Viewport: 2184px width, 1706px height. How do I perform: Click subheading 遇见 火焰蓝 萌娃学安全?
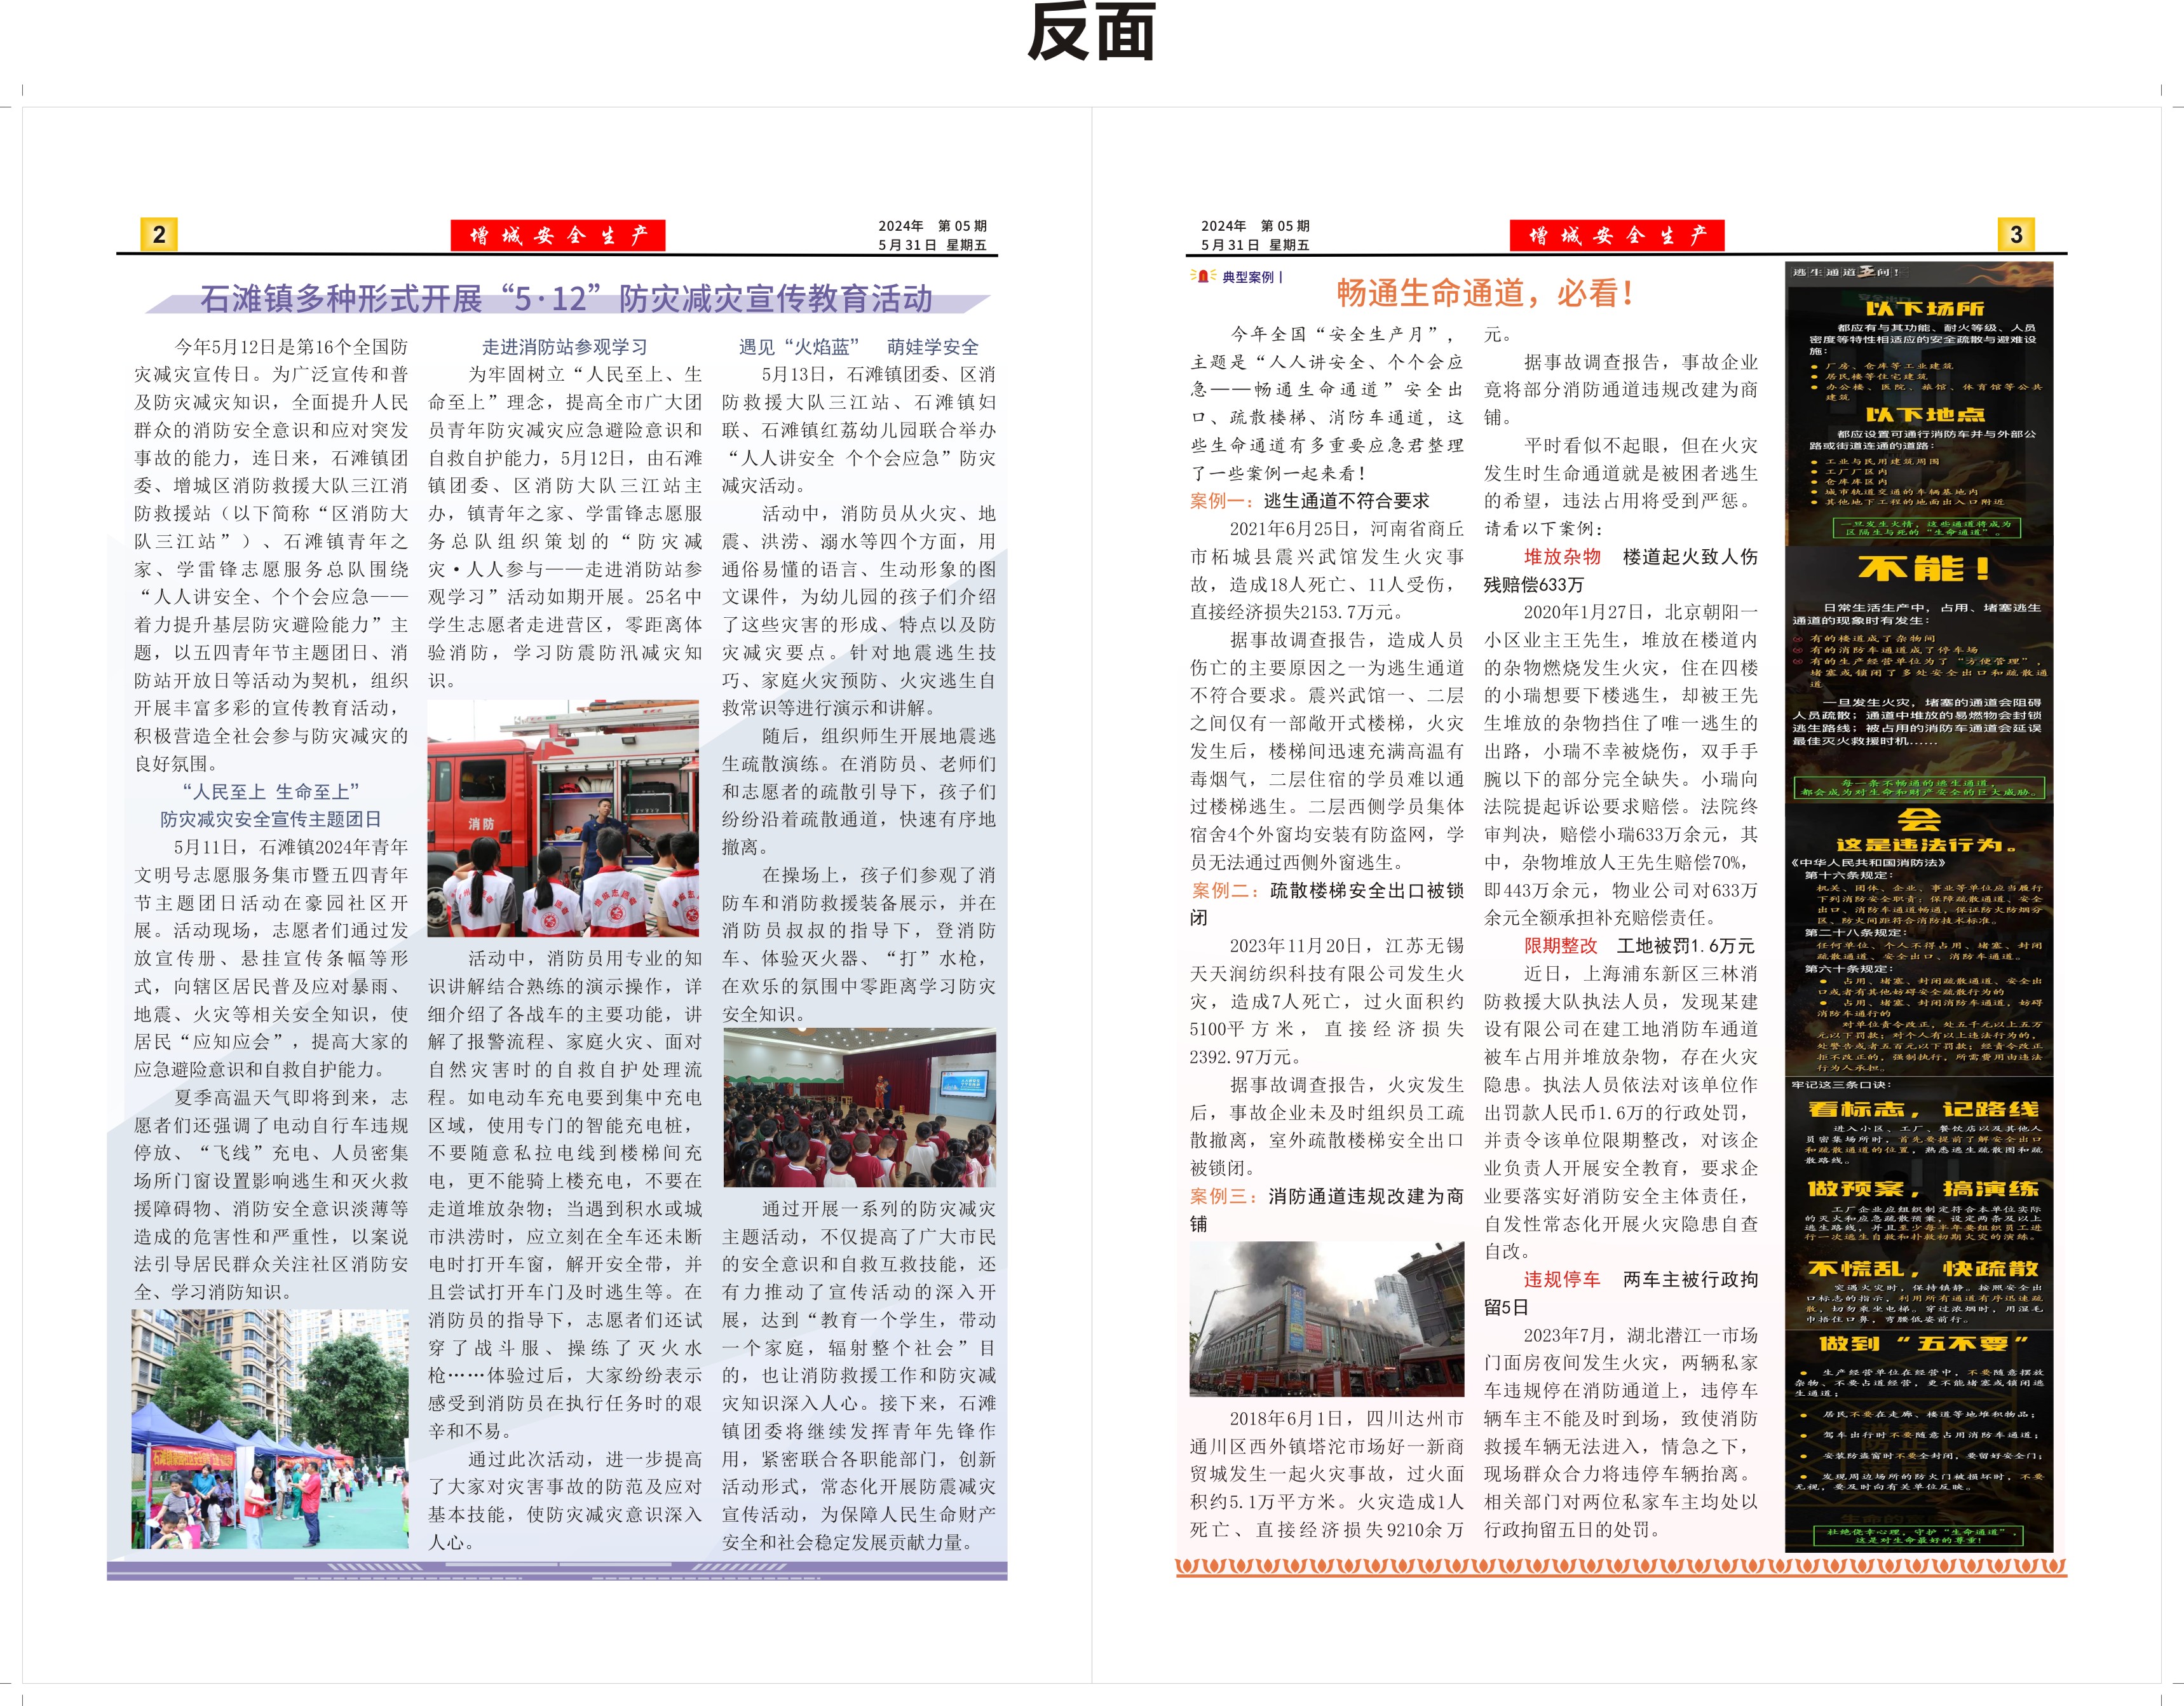tap(859, 347)
